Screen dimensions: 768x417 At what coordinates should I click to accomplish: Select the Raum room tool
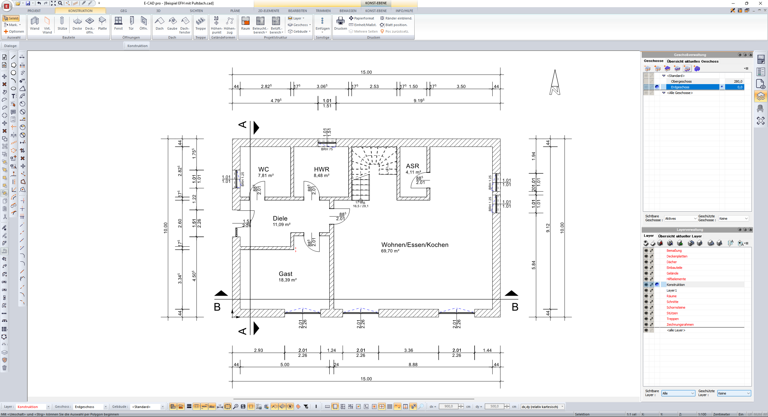[x=245, y=23]
